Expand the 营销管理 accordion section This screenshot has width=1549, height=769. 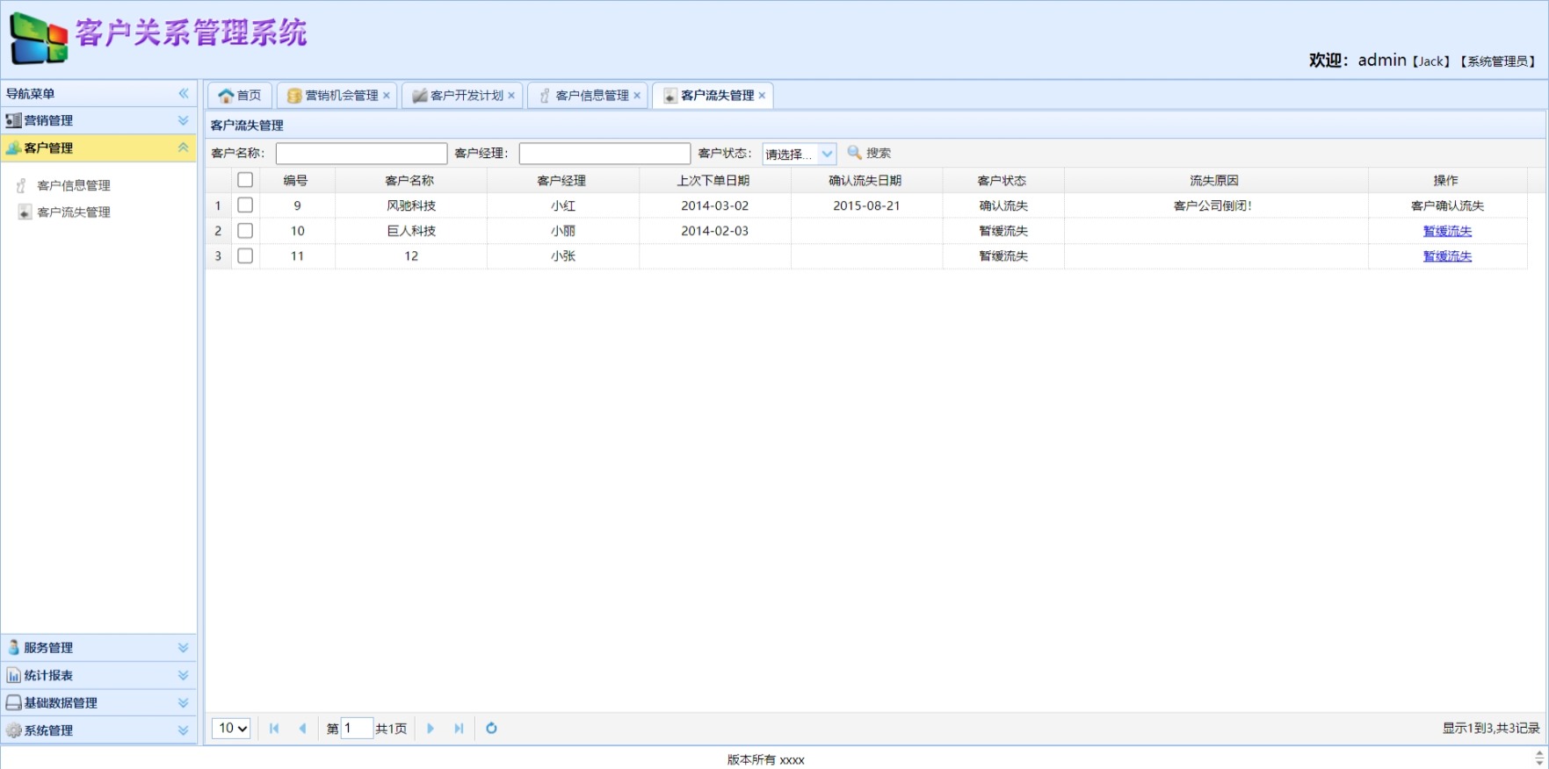pos(184,120)
